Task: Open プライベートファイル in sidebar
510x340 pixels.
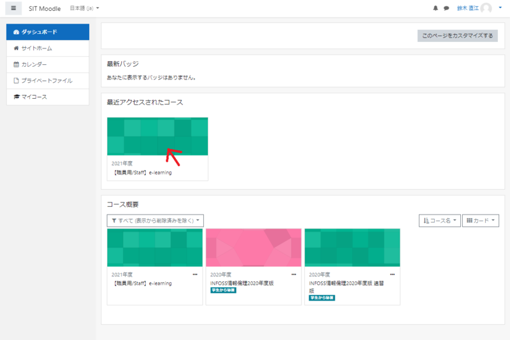Action: (48, 80)
